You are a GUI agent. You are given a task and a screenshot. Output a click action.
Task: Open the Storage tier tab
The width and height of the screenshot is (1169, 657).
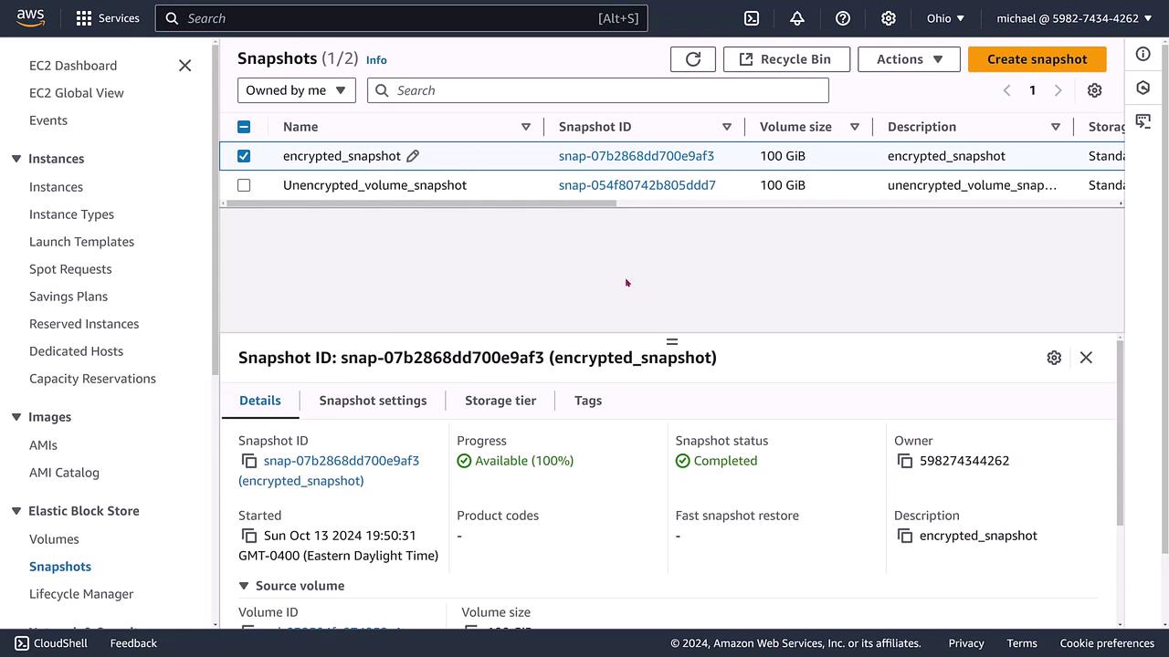pos(500,401)
